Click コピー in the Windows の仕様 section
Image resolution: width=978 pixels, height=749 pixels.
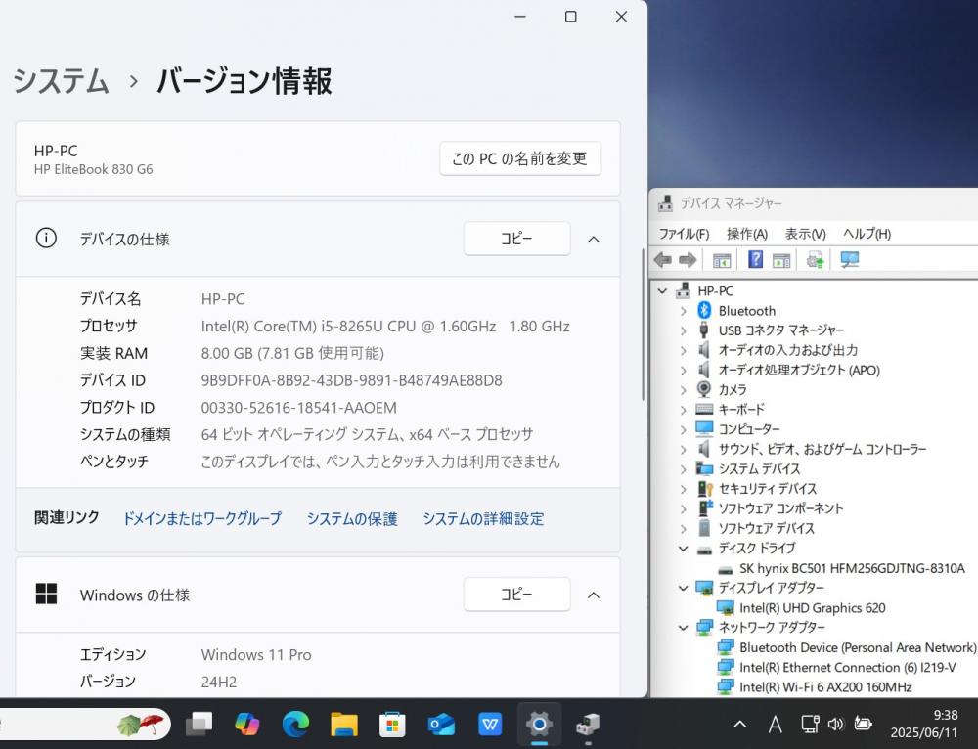tap(517, 595)
